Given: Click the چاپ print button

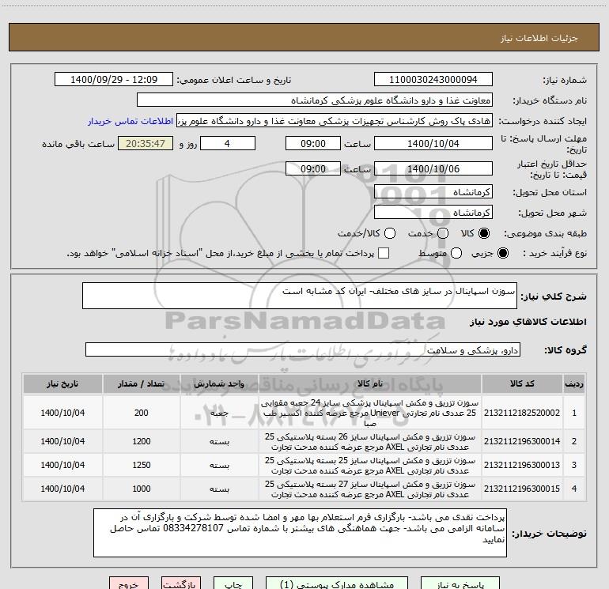Looking at the screenshot, I should (x=233, y=583).
